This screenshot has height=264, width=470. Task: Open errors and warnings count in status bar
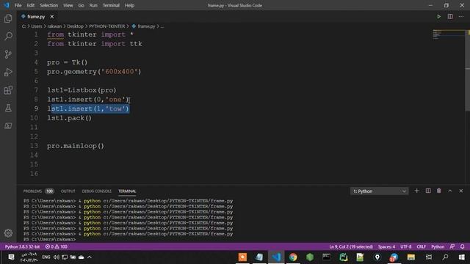[x=56, y=246]
